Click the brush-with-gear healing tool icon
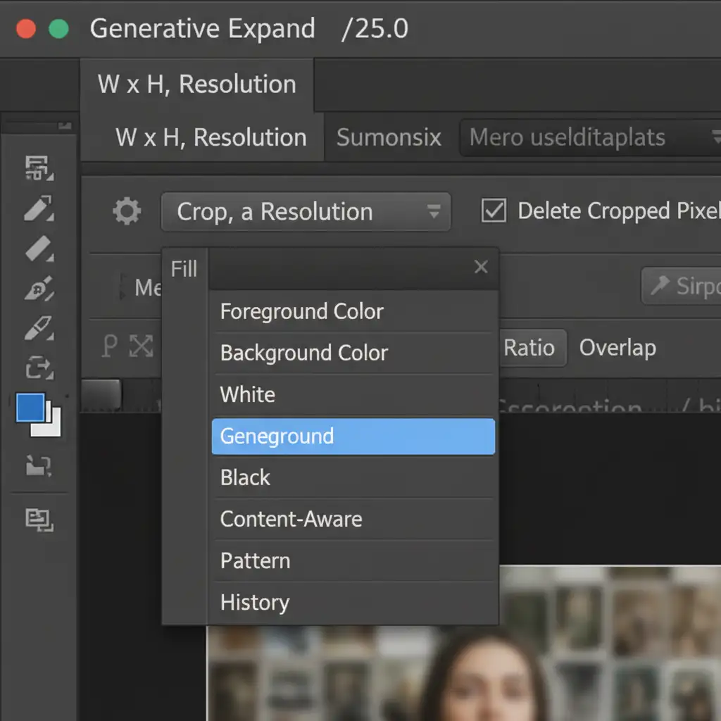 [x=39, y=289]
